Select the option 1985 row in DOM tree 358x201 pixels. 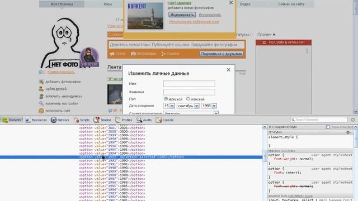click(112, 186)
